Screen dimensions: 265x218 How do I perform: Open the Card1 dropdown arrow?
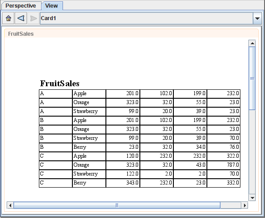[x=257, y=18]
